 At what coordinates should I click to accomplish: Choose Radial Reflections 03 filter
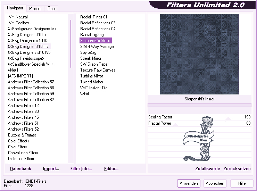[x=98, y=23]
